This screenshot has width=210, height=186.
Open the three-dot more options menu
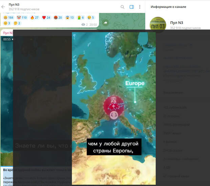(x=140, y=7)
